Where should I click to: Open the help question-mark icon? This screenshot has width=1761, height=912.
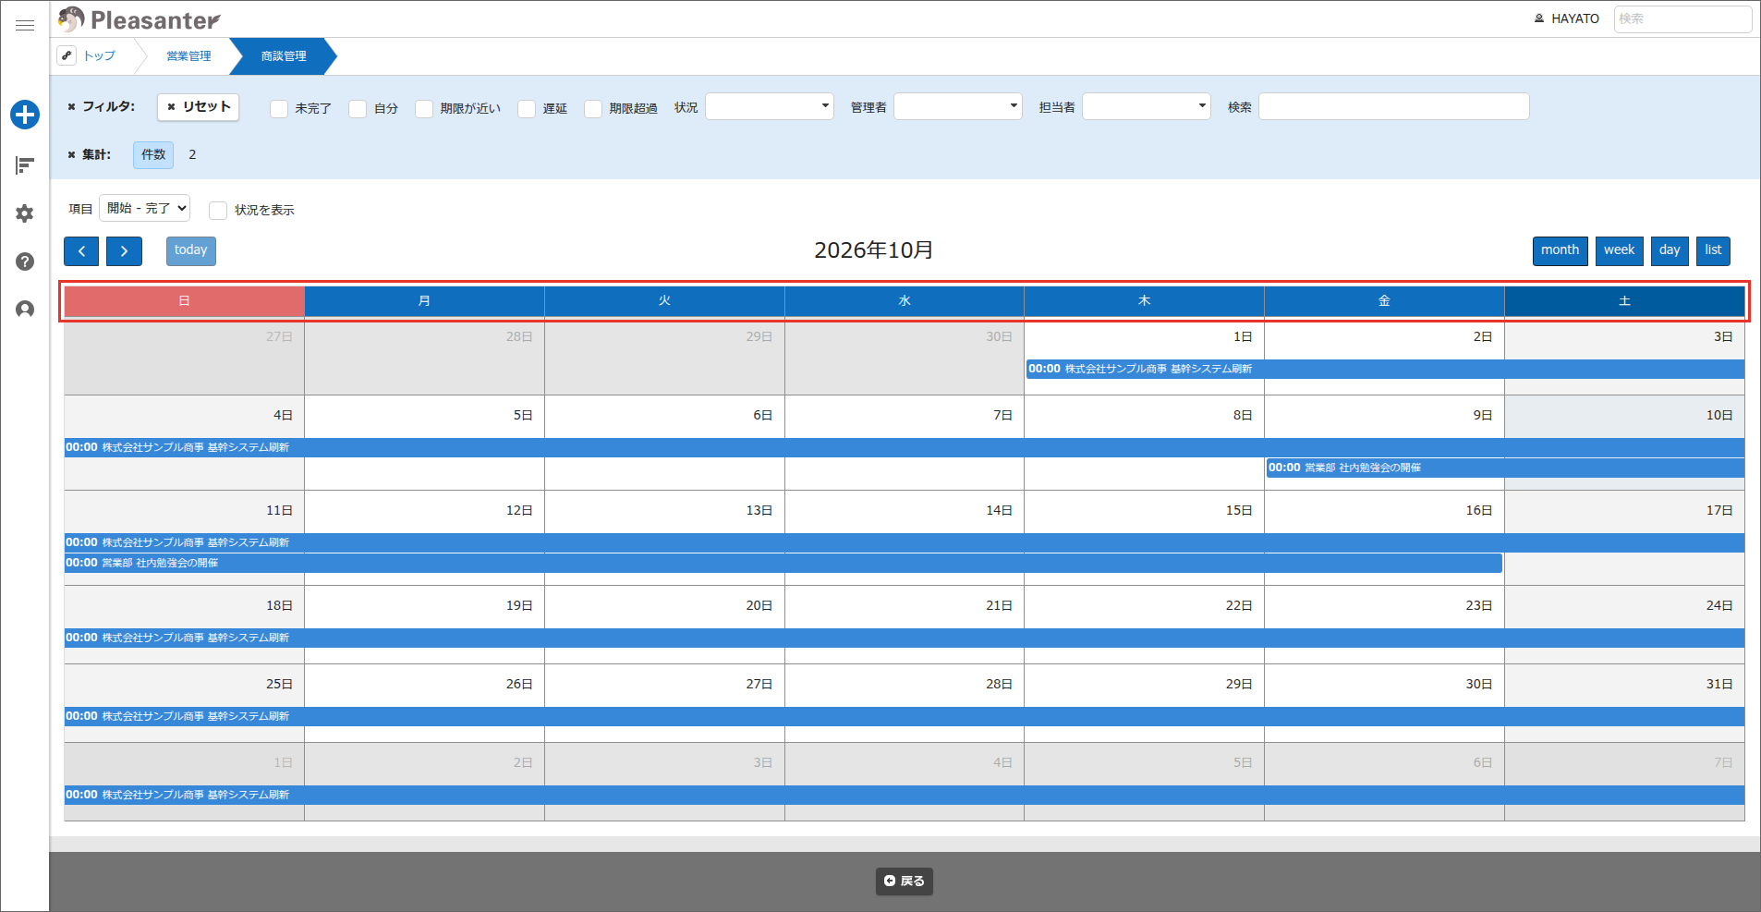click(25, 261)
